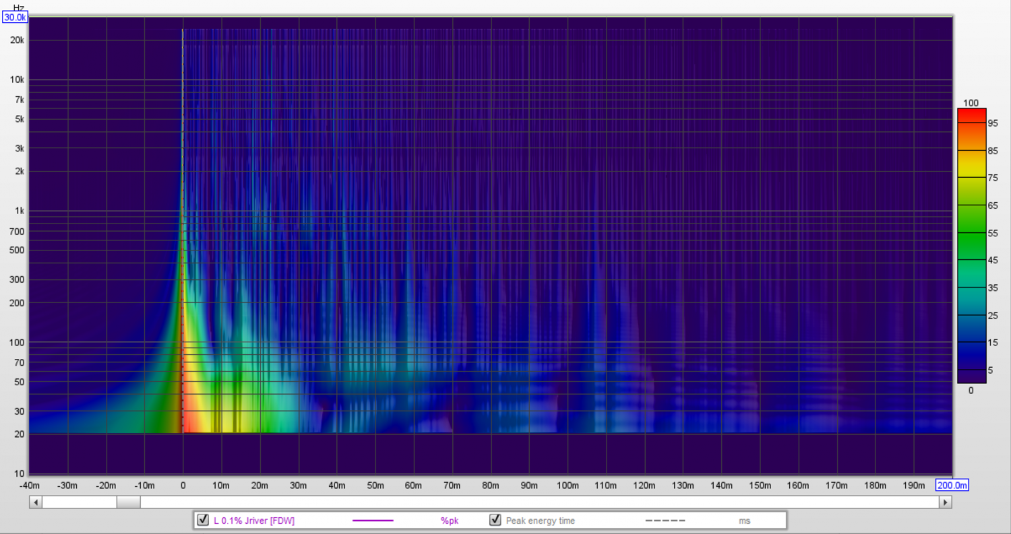Click the 100m time axis label
The width and height of the screenshot is (1011, 534).
568,486
